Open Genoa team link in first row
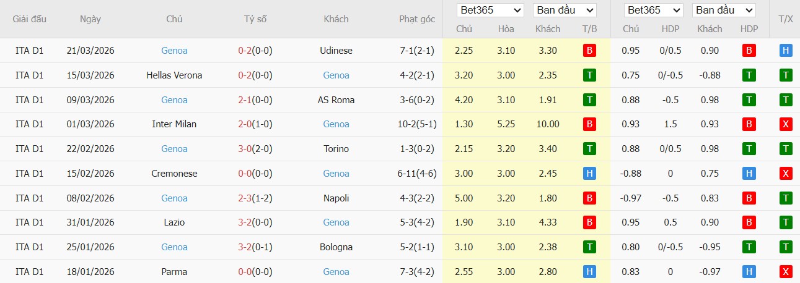Screen dimensions: 800x283 [x=174, y=51]
